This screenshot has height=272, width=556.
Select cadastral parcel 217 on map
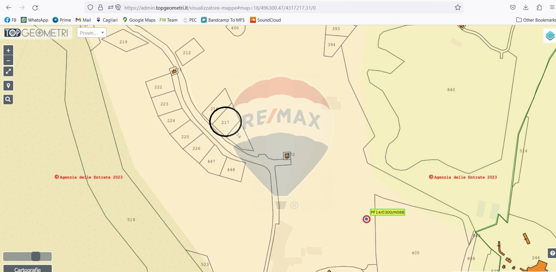225,122
